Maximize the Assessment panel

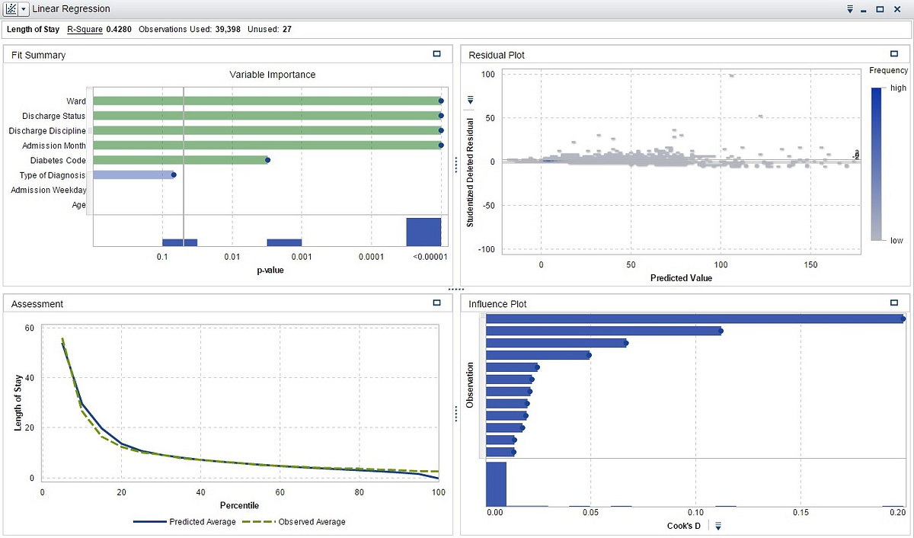point(436,303)
